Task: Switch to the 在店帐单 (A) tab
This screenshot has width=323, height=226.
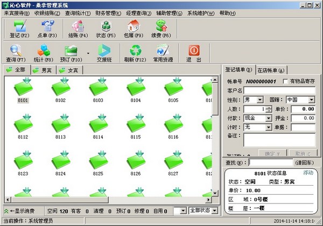Action: [271, 70]
